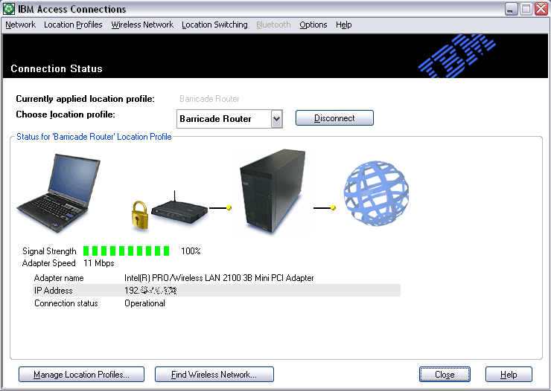Click the Help button at bottom right

tap(509, 375)
